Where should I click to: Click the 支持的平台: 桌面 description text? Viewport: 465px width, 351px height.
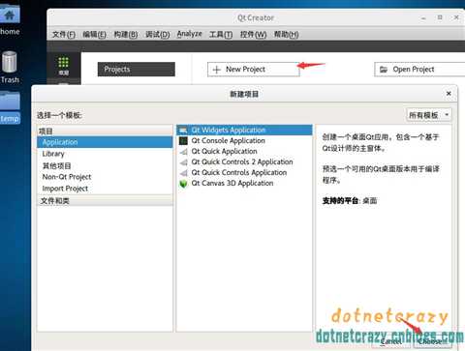pyautogui.click(x=350, y=201)
